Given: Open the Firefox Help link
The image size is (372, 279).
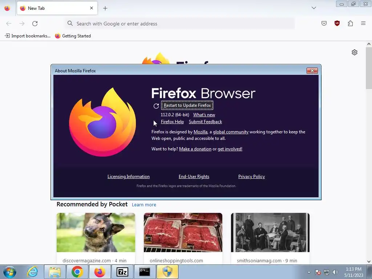Looking at the screenshot, I should coord(172,122).
